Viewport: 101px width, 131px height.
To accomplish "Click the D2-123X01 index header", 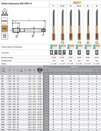I will (x=54, y=73).
